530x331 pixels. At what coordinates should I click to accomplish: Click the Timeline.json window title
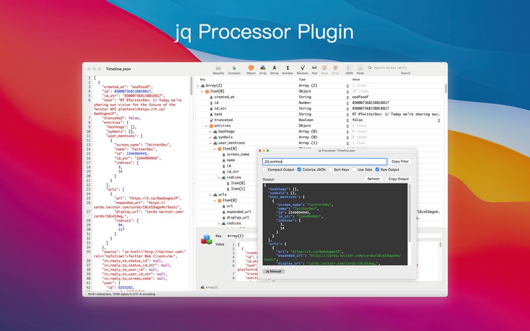pos(119,69)
